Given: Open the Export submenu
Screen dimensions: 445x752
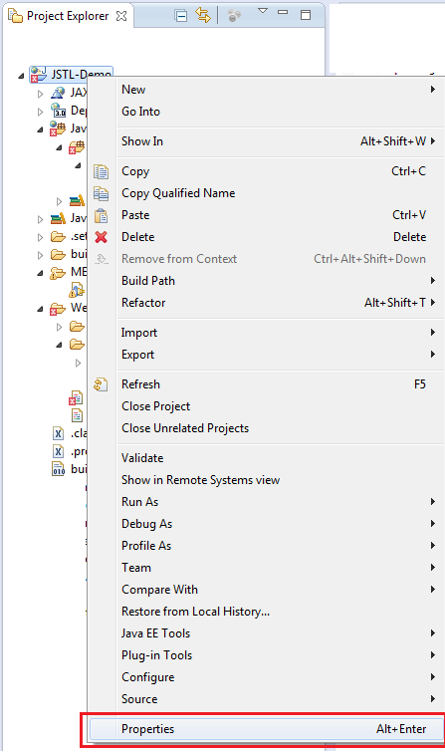Looking at the screenshot, I should (266, 355).
